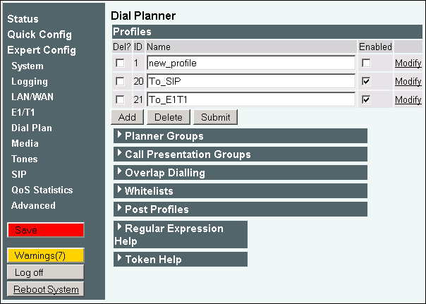Expand the Overlap Dialling section
This screenshot has height=304, width=426.
click(164, 173)
